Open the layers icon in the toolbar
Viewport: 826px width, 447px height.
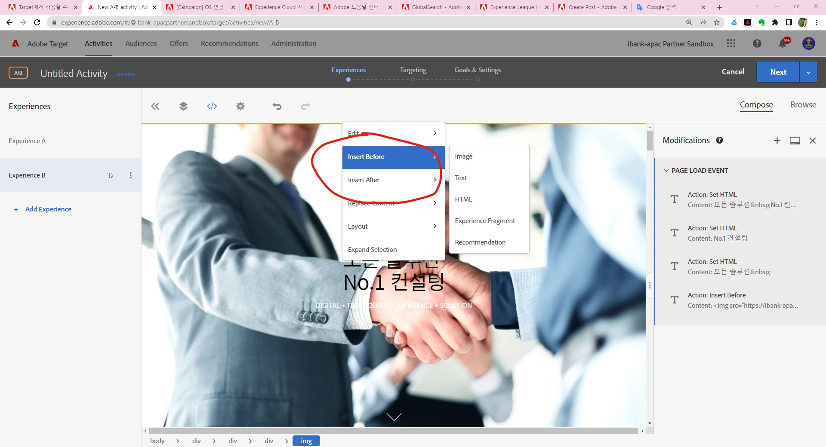[x=183, y=106]
